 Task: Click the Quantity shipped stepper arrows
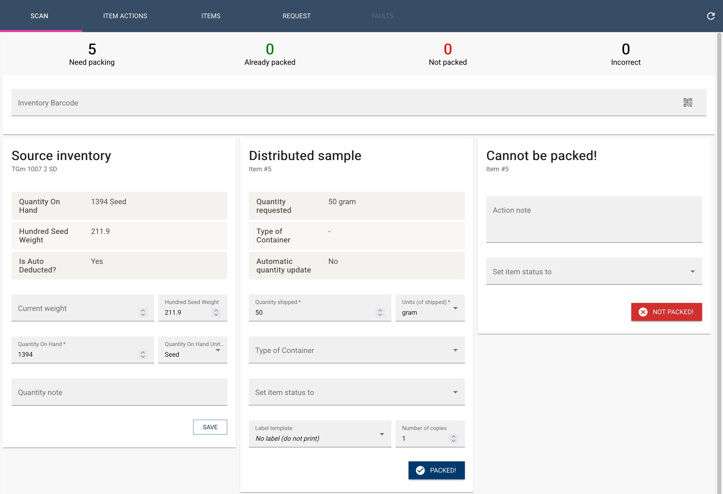click(380, 312)
